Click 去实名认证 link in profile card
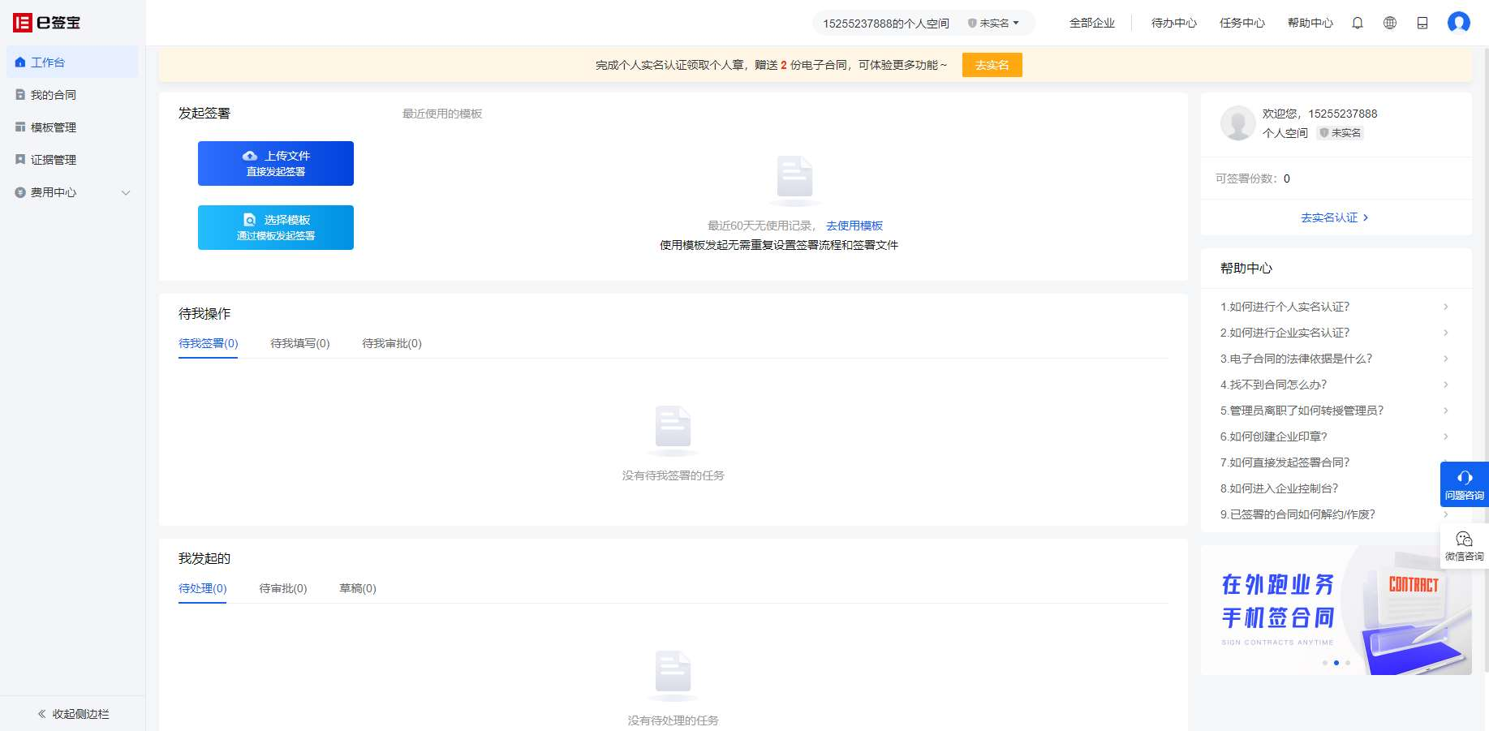 click(x=1335, y=217)
